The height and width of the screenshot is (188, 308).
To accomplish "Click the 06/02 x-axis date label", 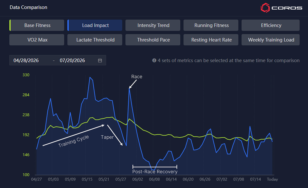I will click(138, 179).
